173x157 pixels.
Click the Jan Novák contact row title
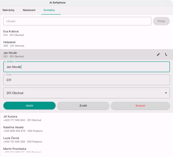click(10, 53)
